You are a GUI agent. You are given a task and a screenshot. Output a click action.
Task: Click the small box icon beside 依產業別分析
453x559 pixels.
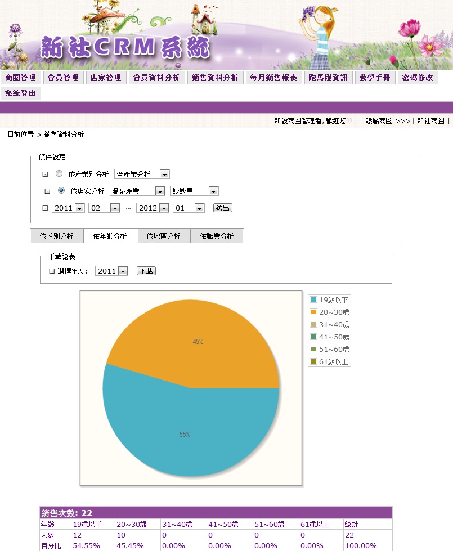click(x=45, y=175)
